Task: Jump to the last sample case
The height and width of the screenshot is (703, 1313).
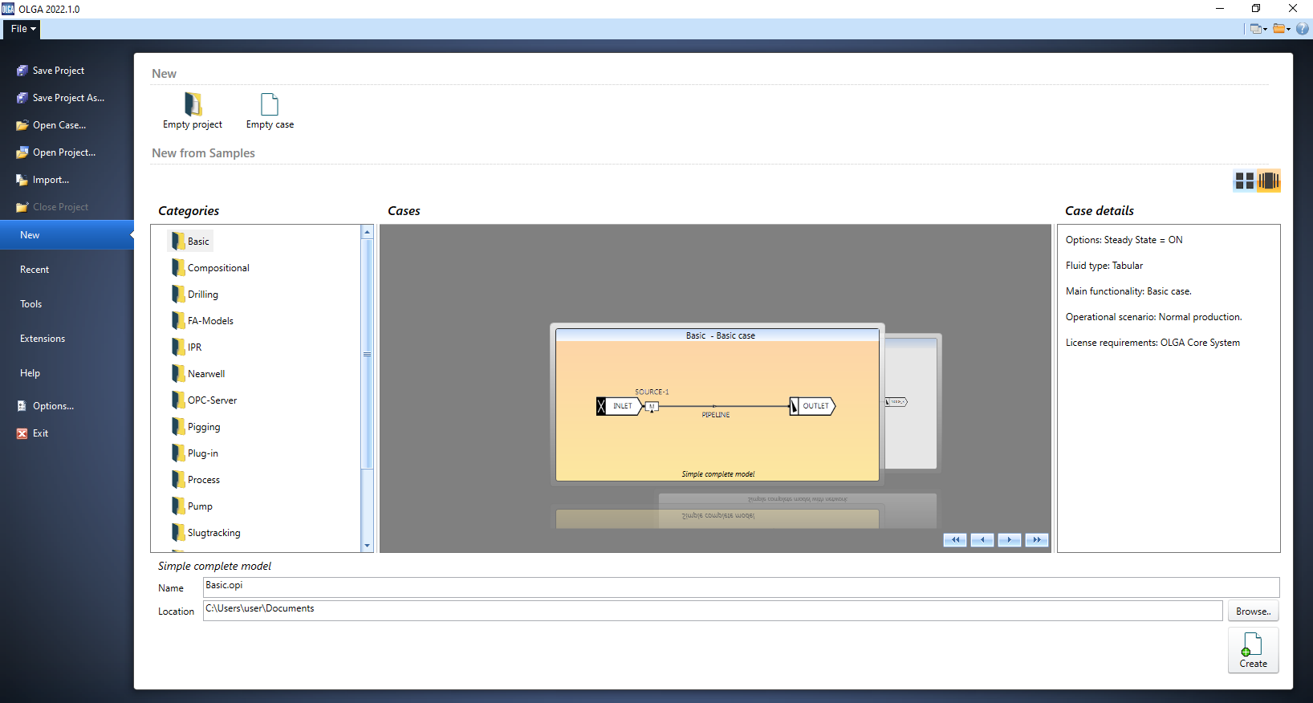Action: [1037, 540]
